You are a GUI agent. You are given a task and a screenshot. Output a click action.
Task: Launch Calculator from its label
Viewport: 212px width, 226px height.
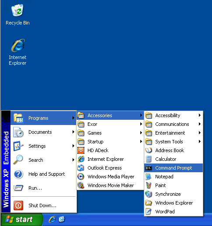166,159
